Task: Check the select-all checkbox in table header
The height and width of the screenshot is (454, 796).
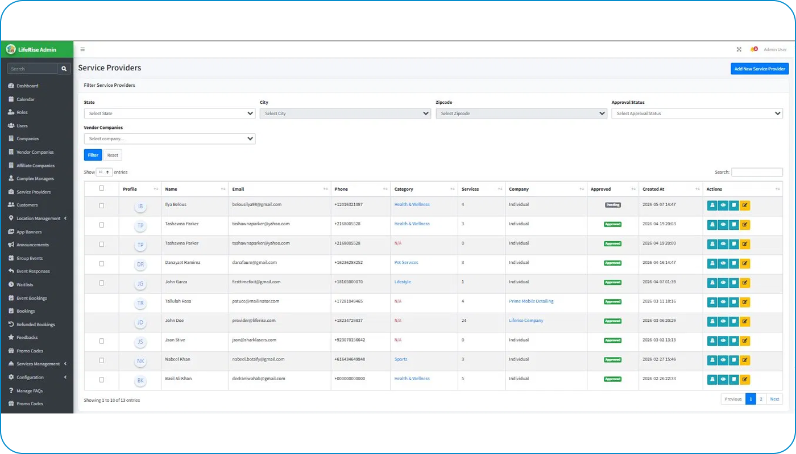Action: point(102,188)
